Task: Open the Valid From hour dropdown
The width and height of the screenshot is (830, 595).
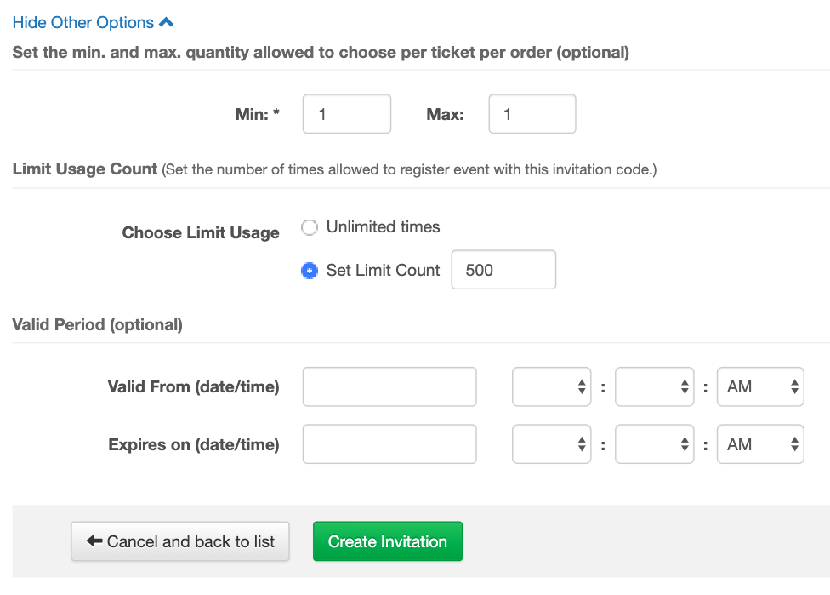Action: tap(552, 386)
